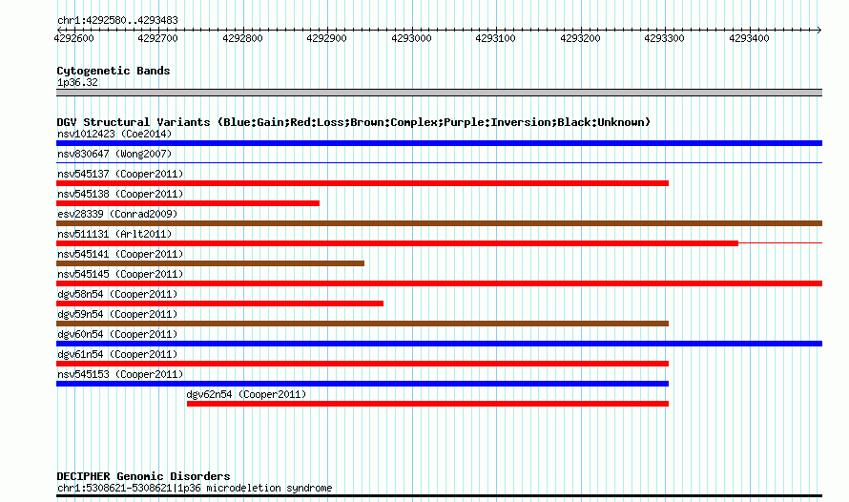Select the red dgv58n54 bar
Image resolution: width=849 pixels, height=502 pixels.
[x=219, y=303]
